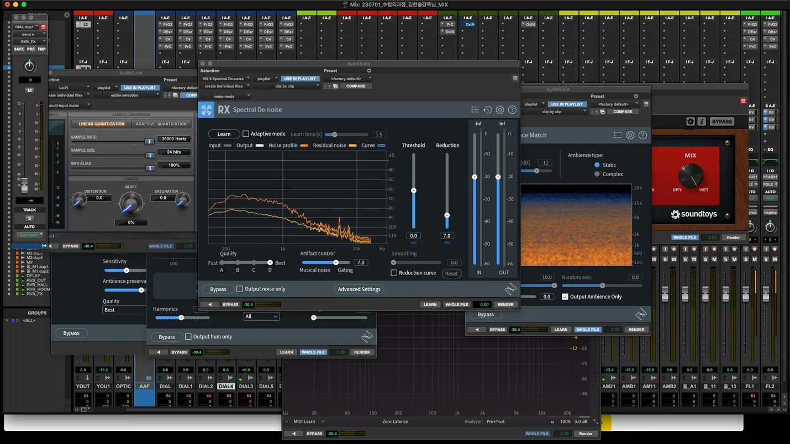Click the Learn time slider handle
790x444 pixels.
coord(335,134)
